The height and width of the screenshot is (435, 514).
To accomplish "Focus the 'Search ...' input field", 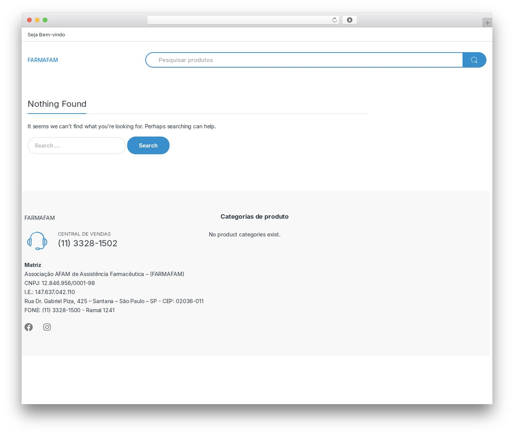I will click(76, 146).
